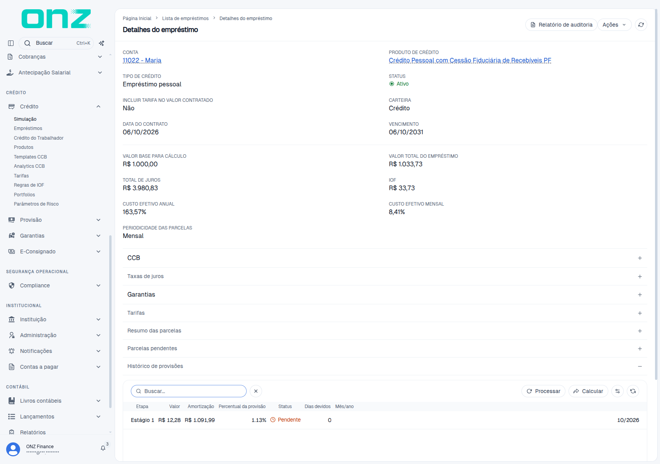This screenshot has height=464, width=660.
Task: Sort by Percentual da provisão column
Action: (x=242, y=407)
